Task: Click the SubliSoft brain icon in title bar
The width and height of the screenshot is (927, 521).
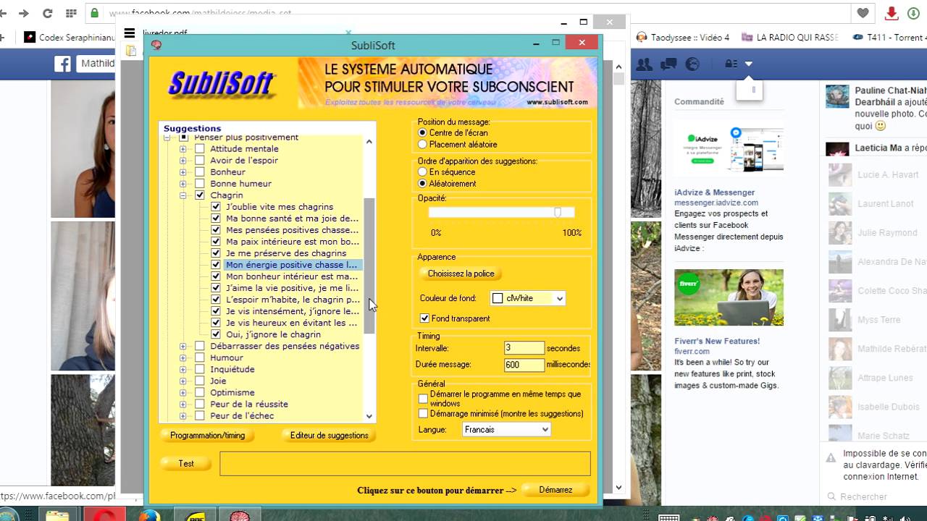Action: point(156,45)
